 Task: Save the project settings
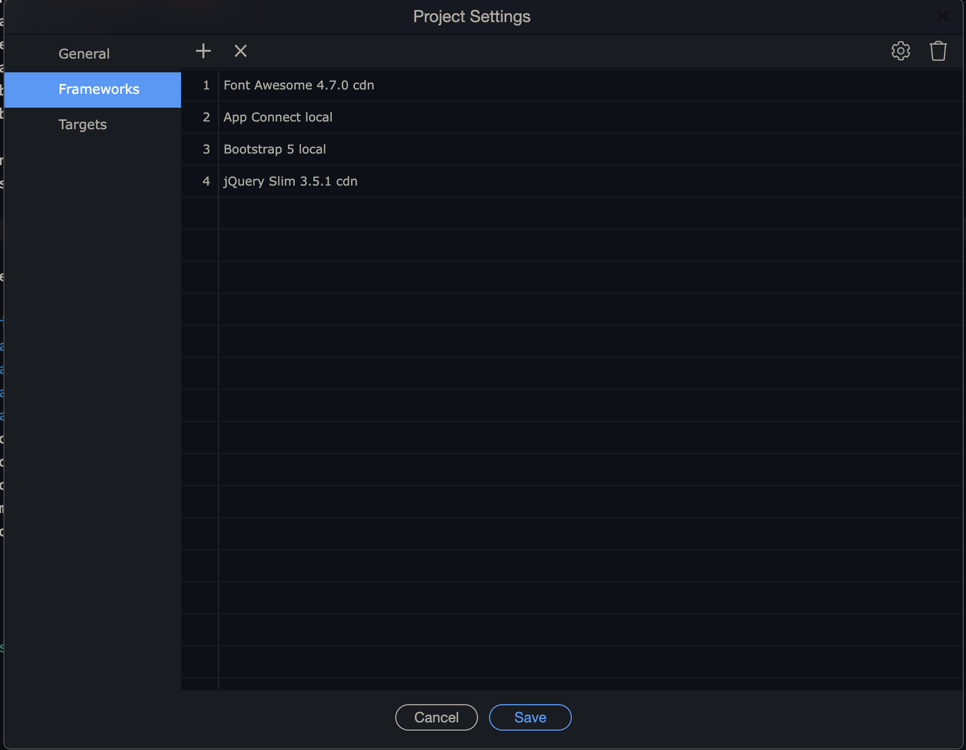(530, 717)
